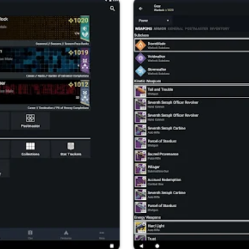The width and height of the screenshot is (249, 249).
Task: Open the Postmaster tile
Action: 30,121
